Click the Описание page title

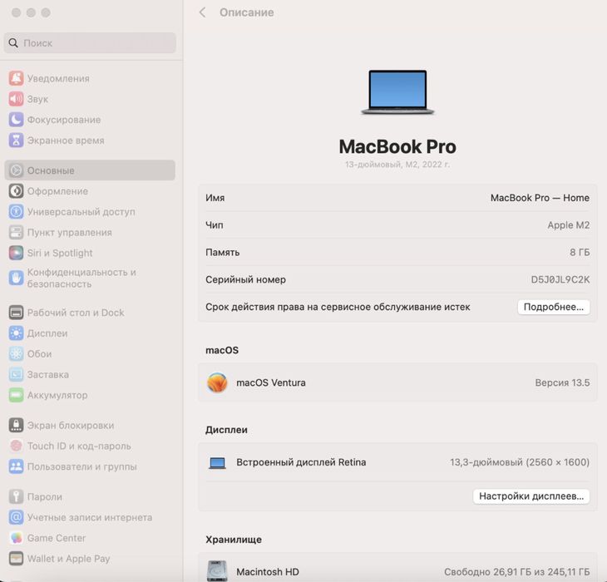pos(247,12)
